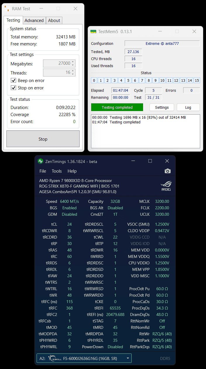Click the Free memory value 1807 MB
The width and height of the screenshot is (206, 369).
coord(67,44)
